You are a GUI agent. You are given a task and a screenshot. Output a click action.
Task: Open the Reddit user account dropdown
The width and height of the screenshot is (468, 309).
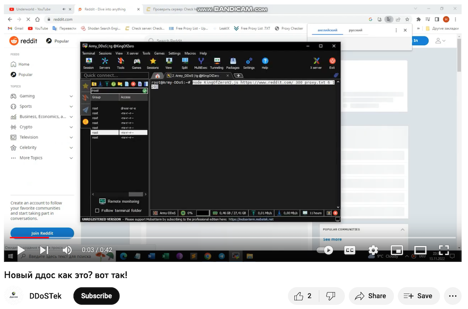[440, 41]
